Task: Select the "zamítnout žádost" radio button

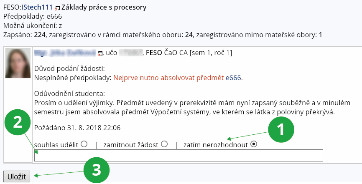Action: (164, 144)
